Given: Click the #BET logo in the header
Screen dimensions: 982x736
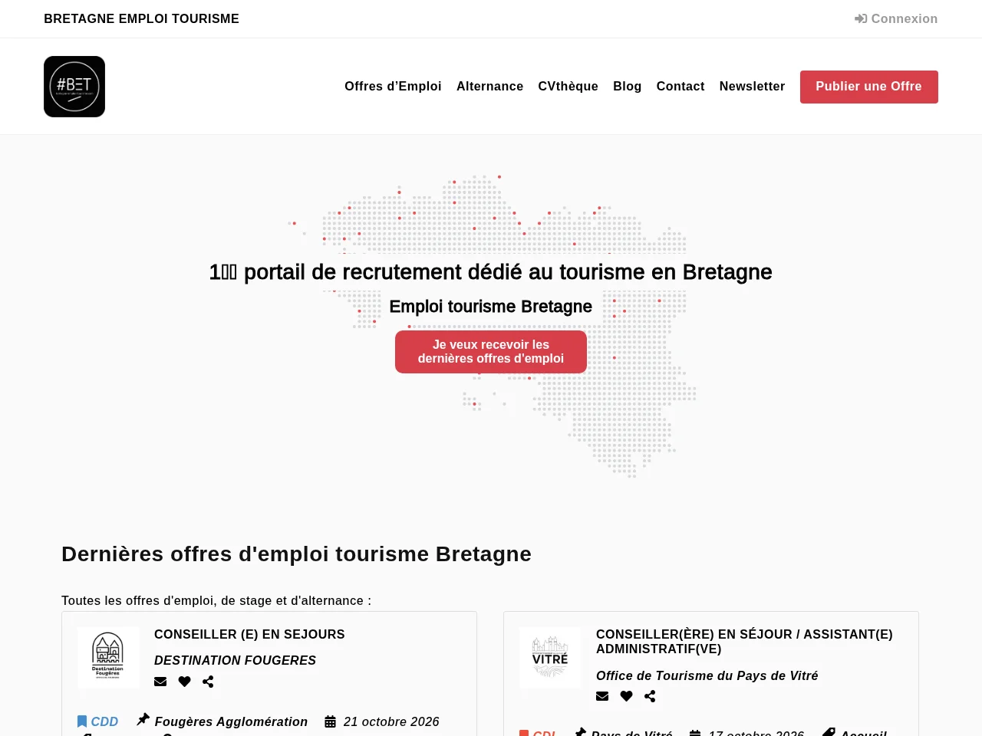Looking at the screenshot, I should point(74,87).
